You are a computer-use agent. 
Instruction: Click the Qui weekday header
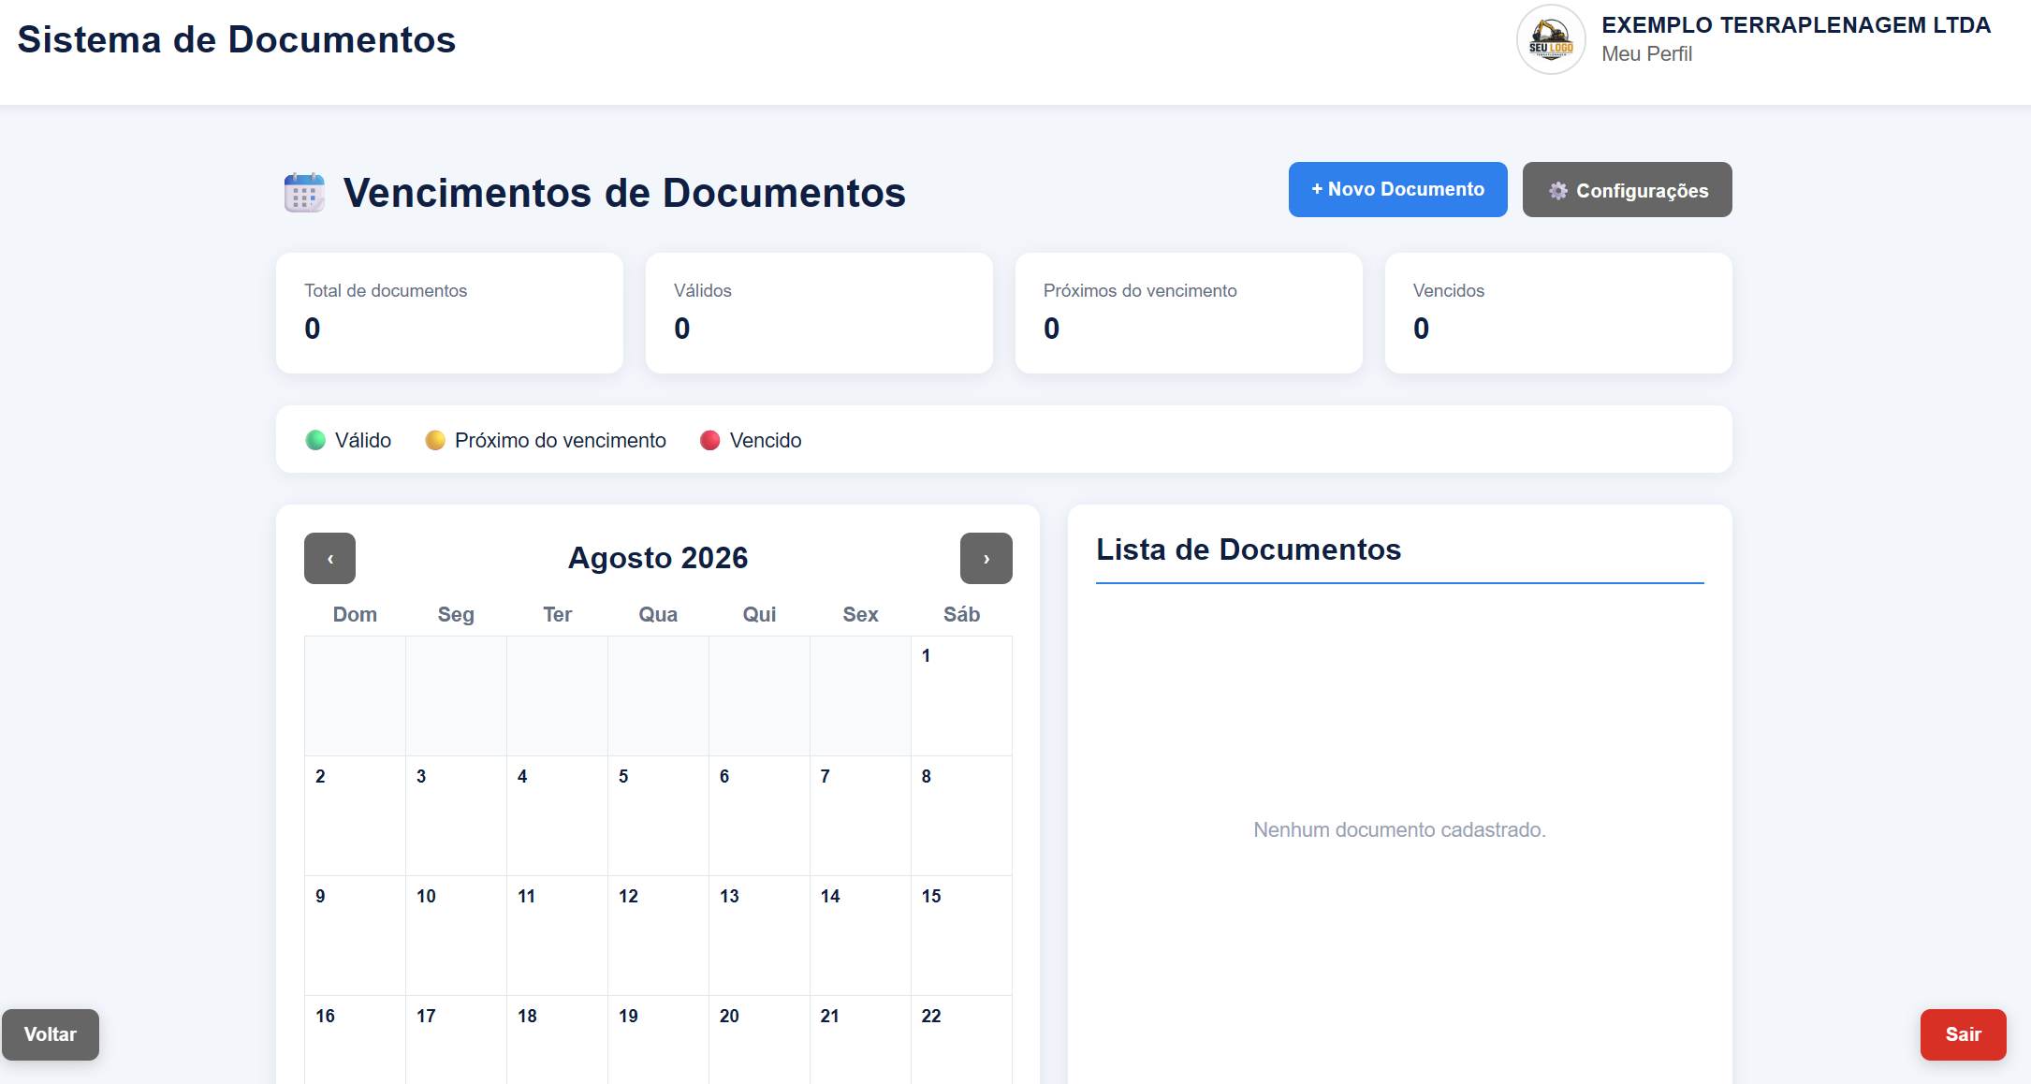pyautogui.click(x=759, y=615)
